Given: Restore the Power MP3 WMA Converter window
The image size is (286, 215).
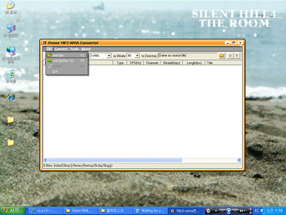Looking at the screenshot, I should (x=233, y=43).
